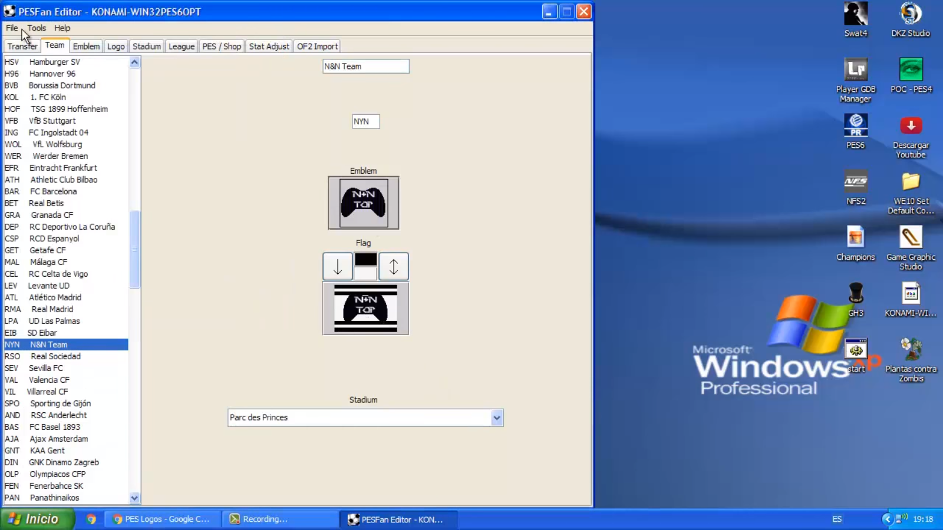
Task: Click the team list scroll up arrow
Action: click(x=134, y=62)
